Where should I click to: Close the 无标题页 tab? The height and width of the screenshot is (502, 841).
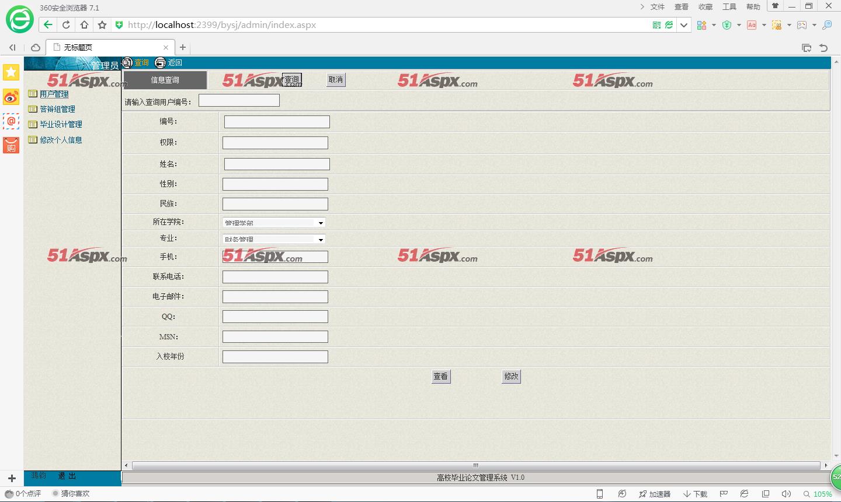166,48
